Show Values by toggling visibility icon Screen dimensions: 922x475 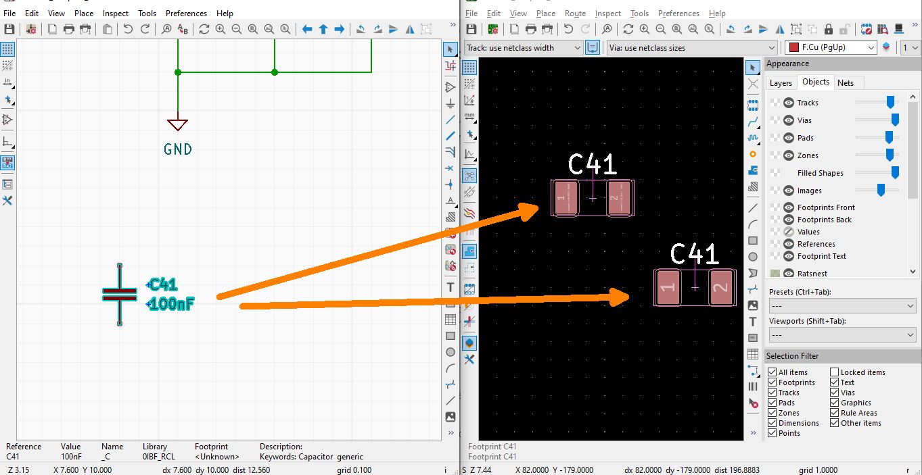789,232
